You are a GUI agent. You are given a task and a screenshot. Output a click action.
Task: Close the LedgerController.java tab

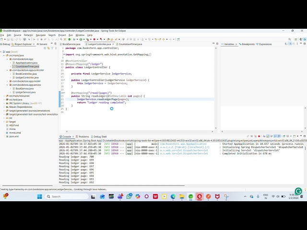click(x=113, y=44)
